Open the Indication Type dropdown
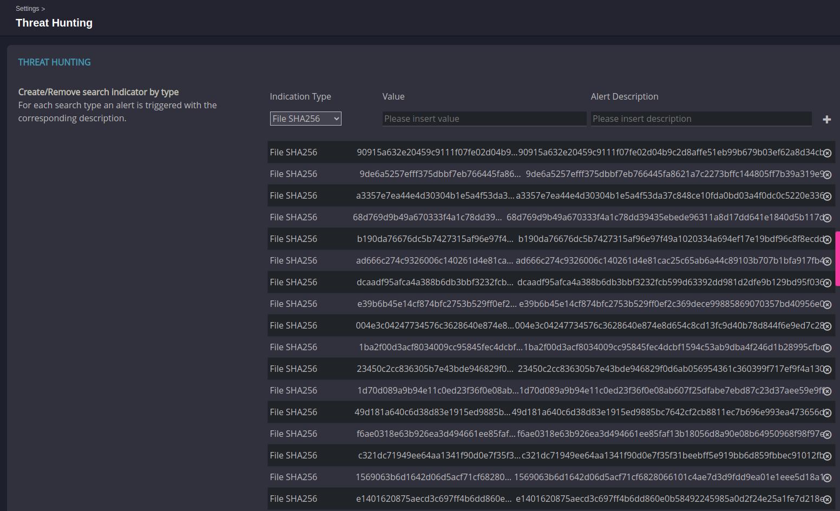The width and height of the screenshot is (840, 511). click(305, 119)
